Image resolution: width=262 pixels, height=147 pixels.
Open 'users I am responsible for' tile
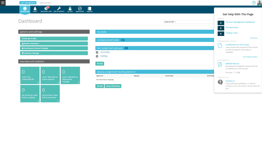pyautogui.click(x=30, y=75)
